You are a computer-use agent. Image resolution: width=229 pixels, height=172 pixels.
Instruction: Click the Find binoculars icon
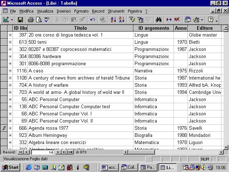(159, 20)
